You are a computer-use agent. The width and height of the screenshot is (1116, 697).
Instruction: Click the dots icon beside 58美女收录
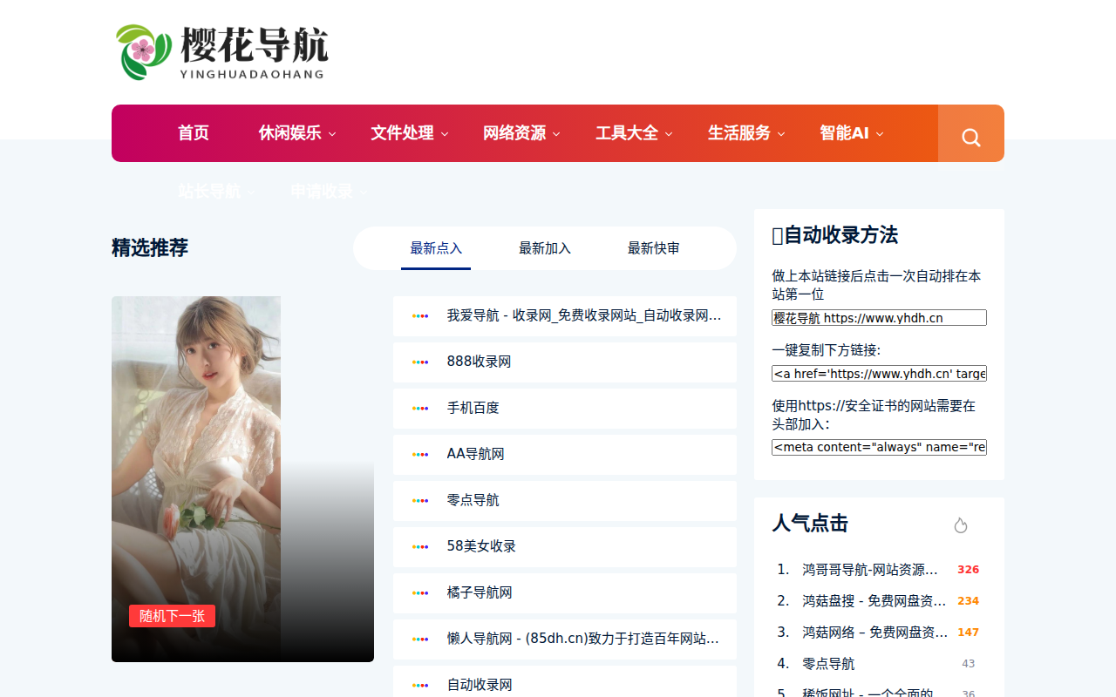tap(420, 546)
